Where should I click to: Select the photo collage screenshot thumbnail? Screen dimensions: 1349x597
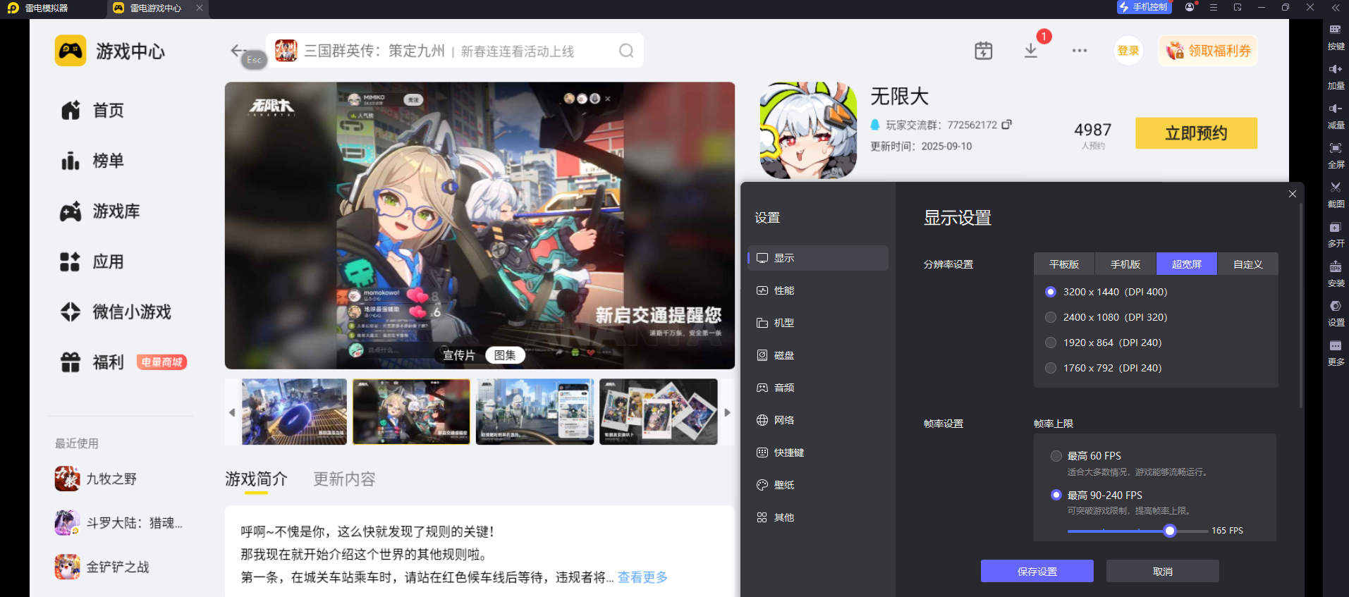[658, 412]
